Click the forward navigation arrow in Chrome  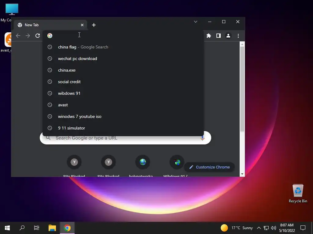28,36
